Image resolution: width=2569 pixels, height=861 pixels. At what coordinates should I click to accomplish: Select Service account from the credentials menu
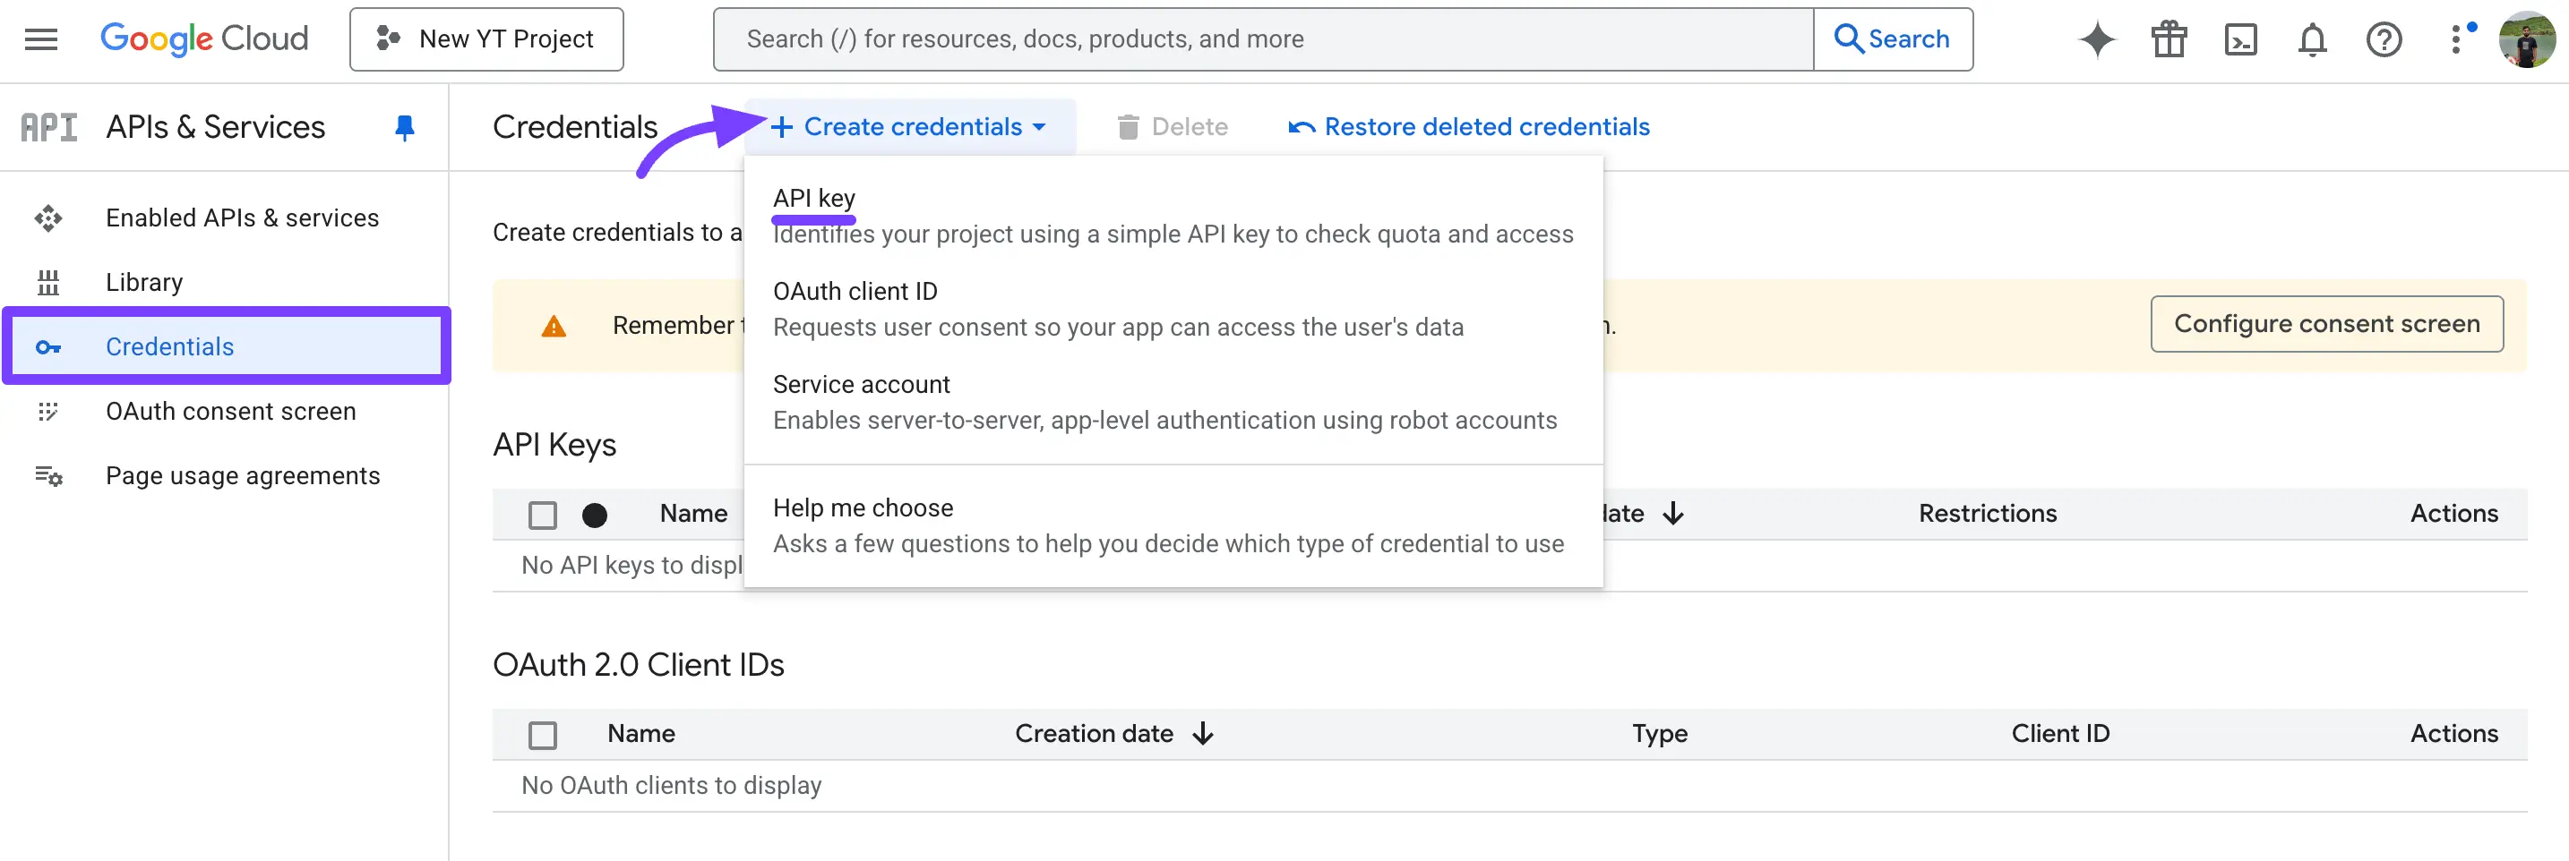[861, 384]
